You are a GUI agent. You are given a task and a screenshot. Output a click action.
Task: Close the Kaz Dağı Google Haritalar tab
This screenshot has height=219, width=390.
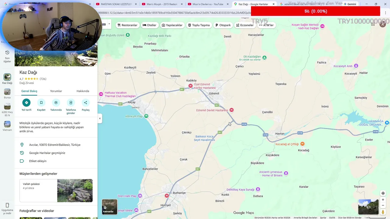[273, 4]
